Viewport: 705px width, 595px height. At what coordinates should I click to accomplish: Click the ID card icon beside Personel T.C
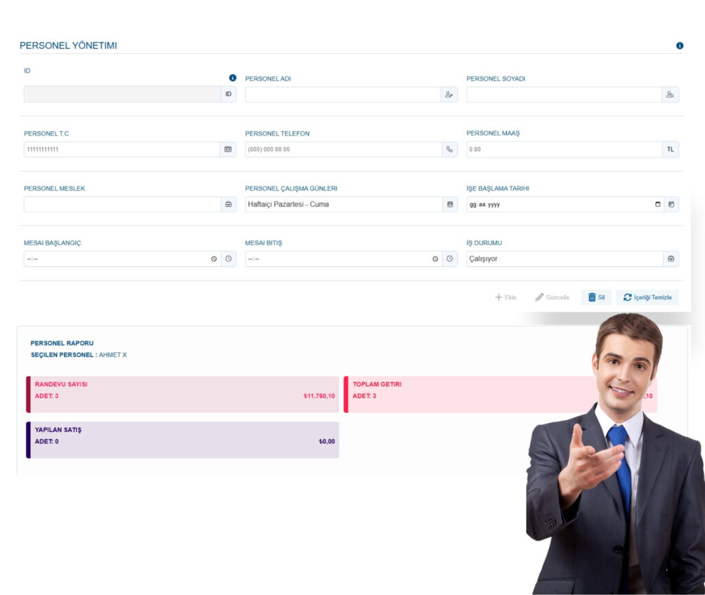228,149
